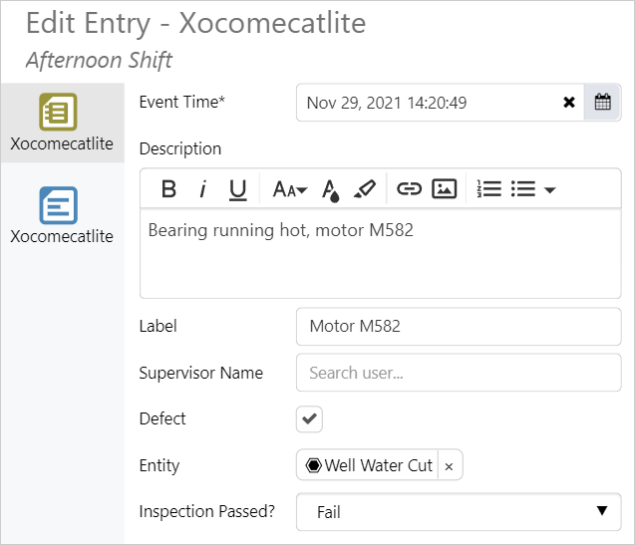Open Inspection Passed dropdown

point(459,512)
